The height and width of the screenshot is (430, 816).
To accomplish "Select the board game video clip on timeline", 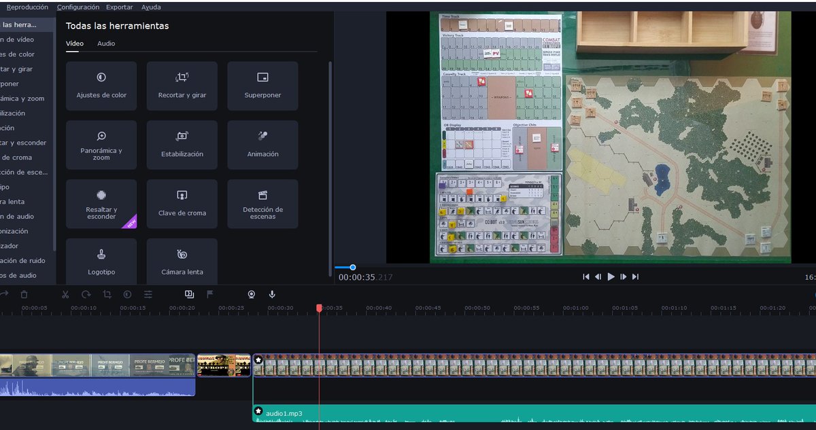I will pyautogui.click(x=534, y=365).
